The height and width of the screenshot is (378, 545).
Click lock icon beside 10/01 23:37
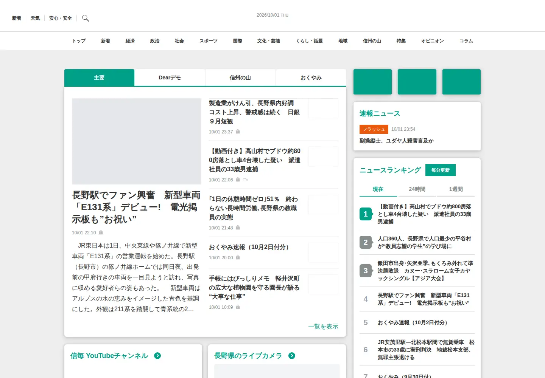238,132
